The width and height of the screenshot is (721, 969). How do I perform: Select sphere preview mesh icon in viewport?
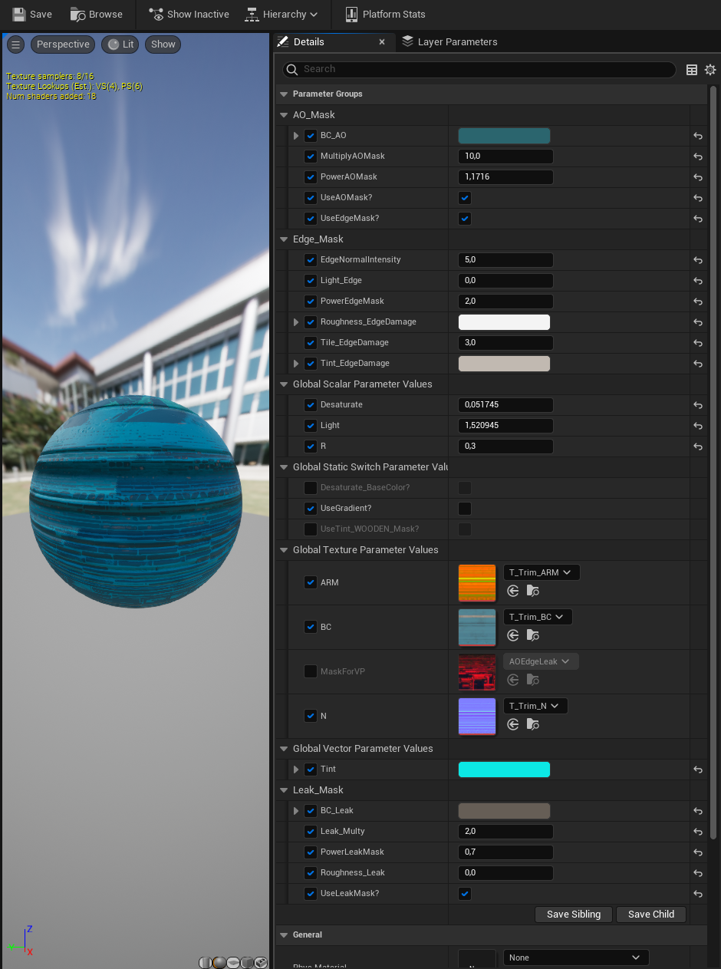coord(219,963)
